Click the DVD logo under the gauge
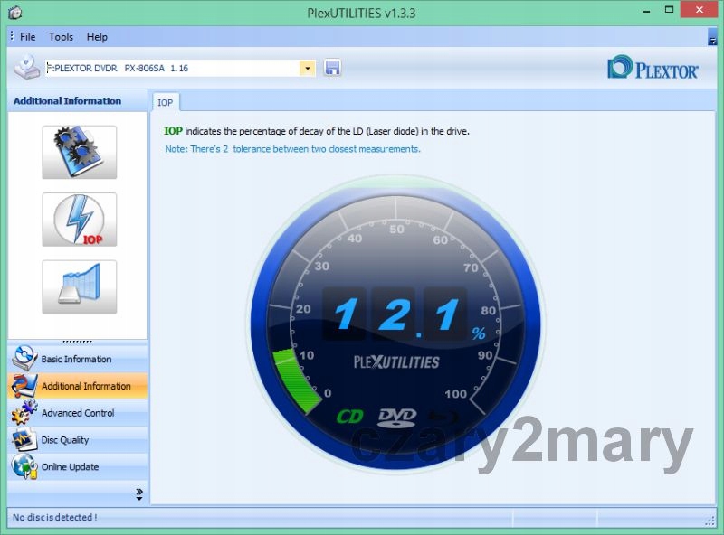The height and width of the screenshot is (535, 724). point(396,417)
